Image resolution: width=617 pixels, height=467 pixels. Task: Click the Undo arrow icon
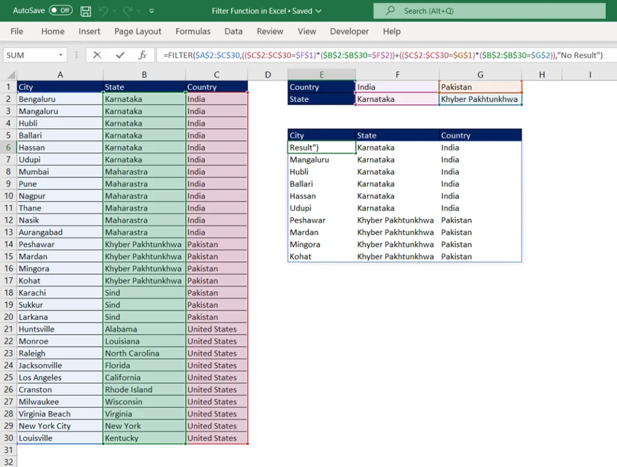(x=104, y=11)
